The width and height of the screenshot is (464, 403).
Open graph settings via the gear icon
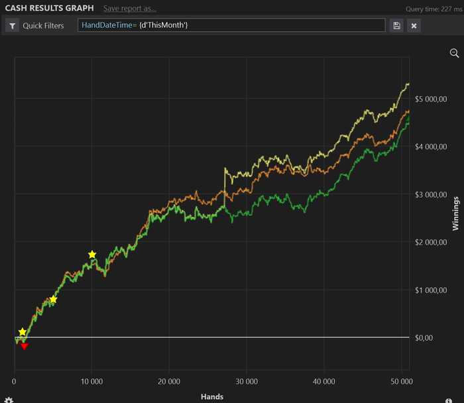tap(9, 399)
